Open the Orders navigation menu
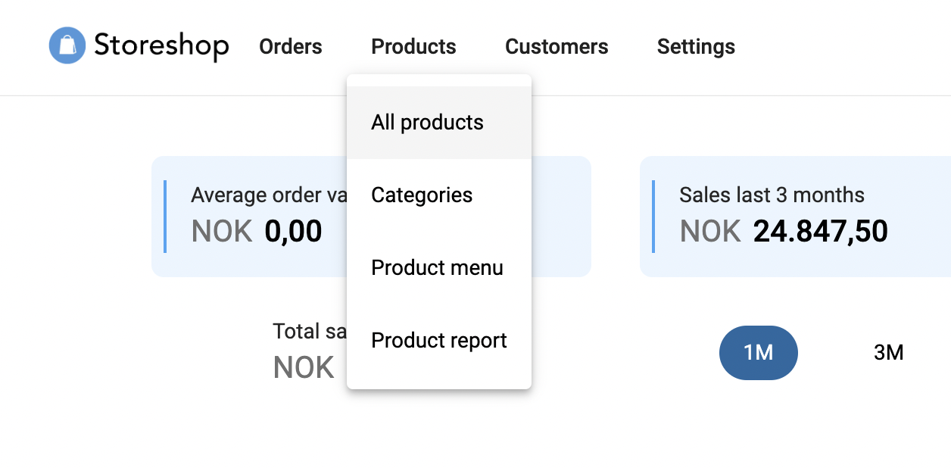951x468 pixels. pos(291,47)
